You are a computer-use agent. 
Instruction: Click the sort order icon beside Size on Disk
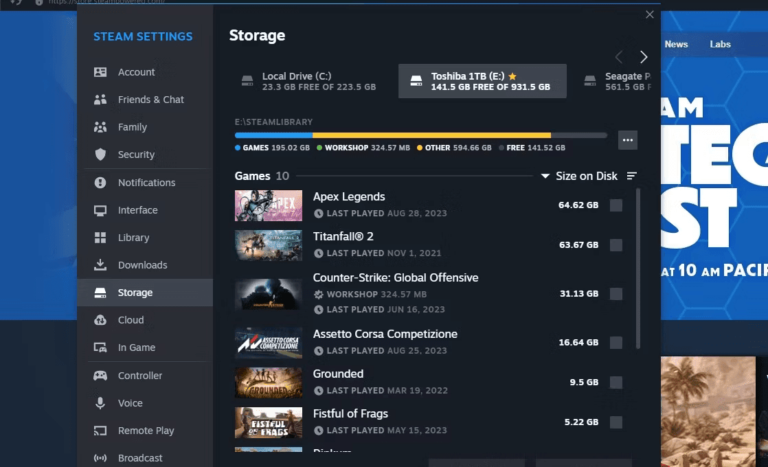click(632, 176)
